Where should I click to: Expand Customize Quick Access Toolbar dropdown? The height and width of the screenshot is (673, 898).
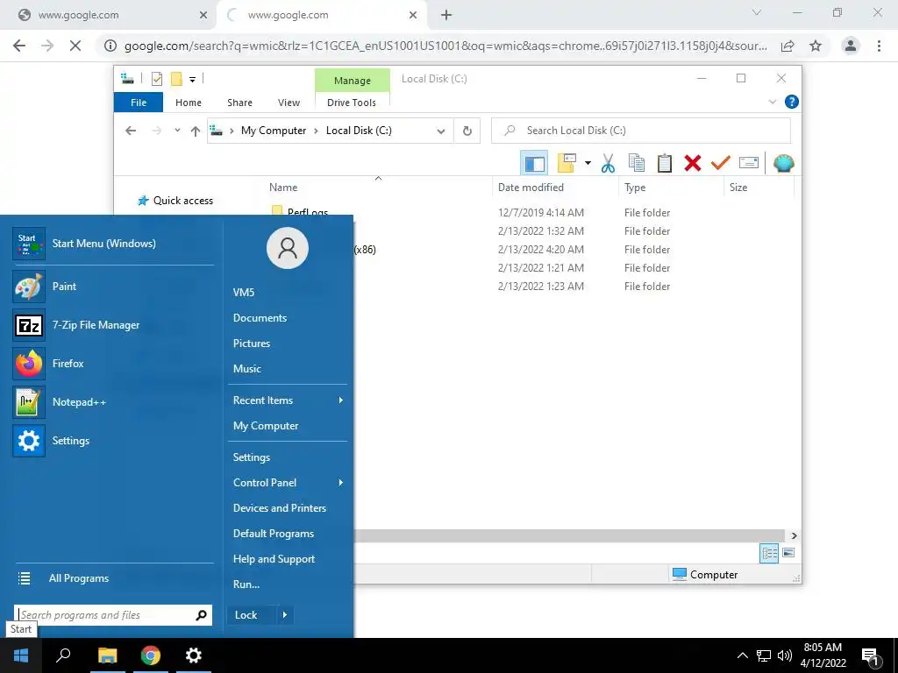click(x=192, y=80)
